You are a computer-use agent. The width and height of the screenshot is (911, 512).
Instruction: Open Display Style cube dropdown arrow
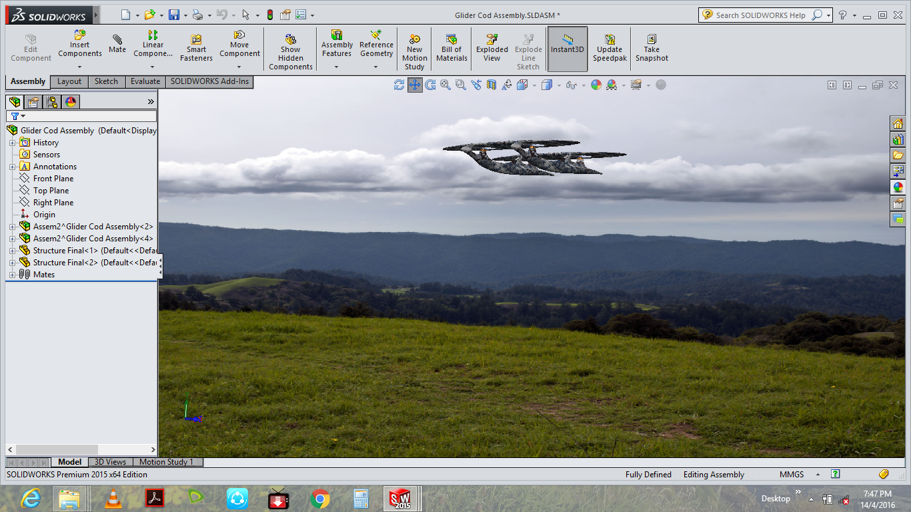click(558, 85)
